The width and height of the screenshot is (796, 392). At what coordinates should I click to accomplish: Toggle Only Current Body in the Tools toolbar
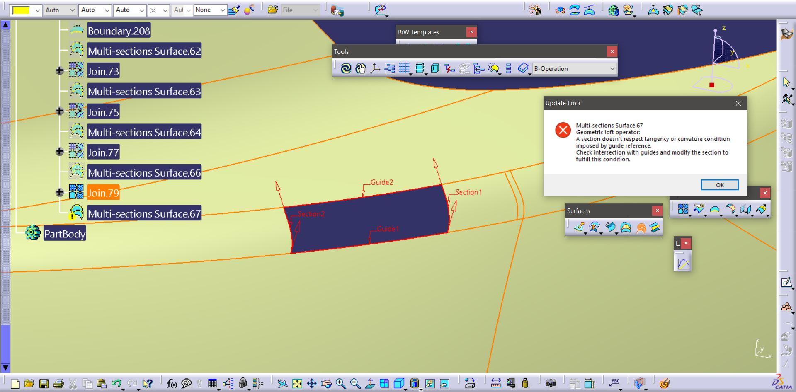click(x=434, y=68)
